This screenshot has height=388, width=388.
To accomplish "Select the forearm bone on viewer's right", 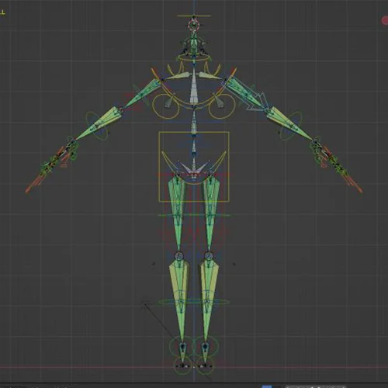I will click(x=289, y=123).
